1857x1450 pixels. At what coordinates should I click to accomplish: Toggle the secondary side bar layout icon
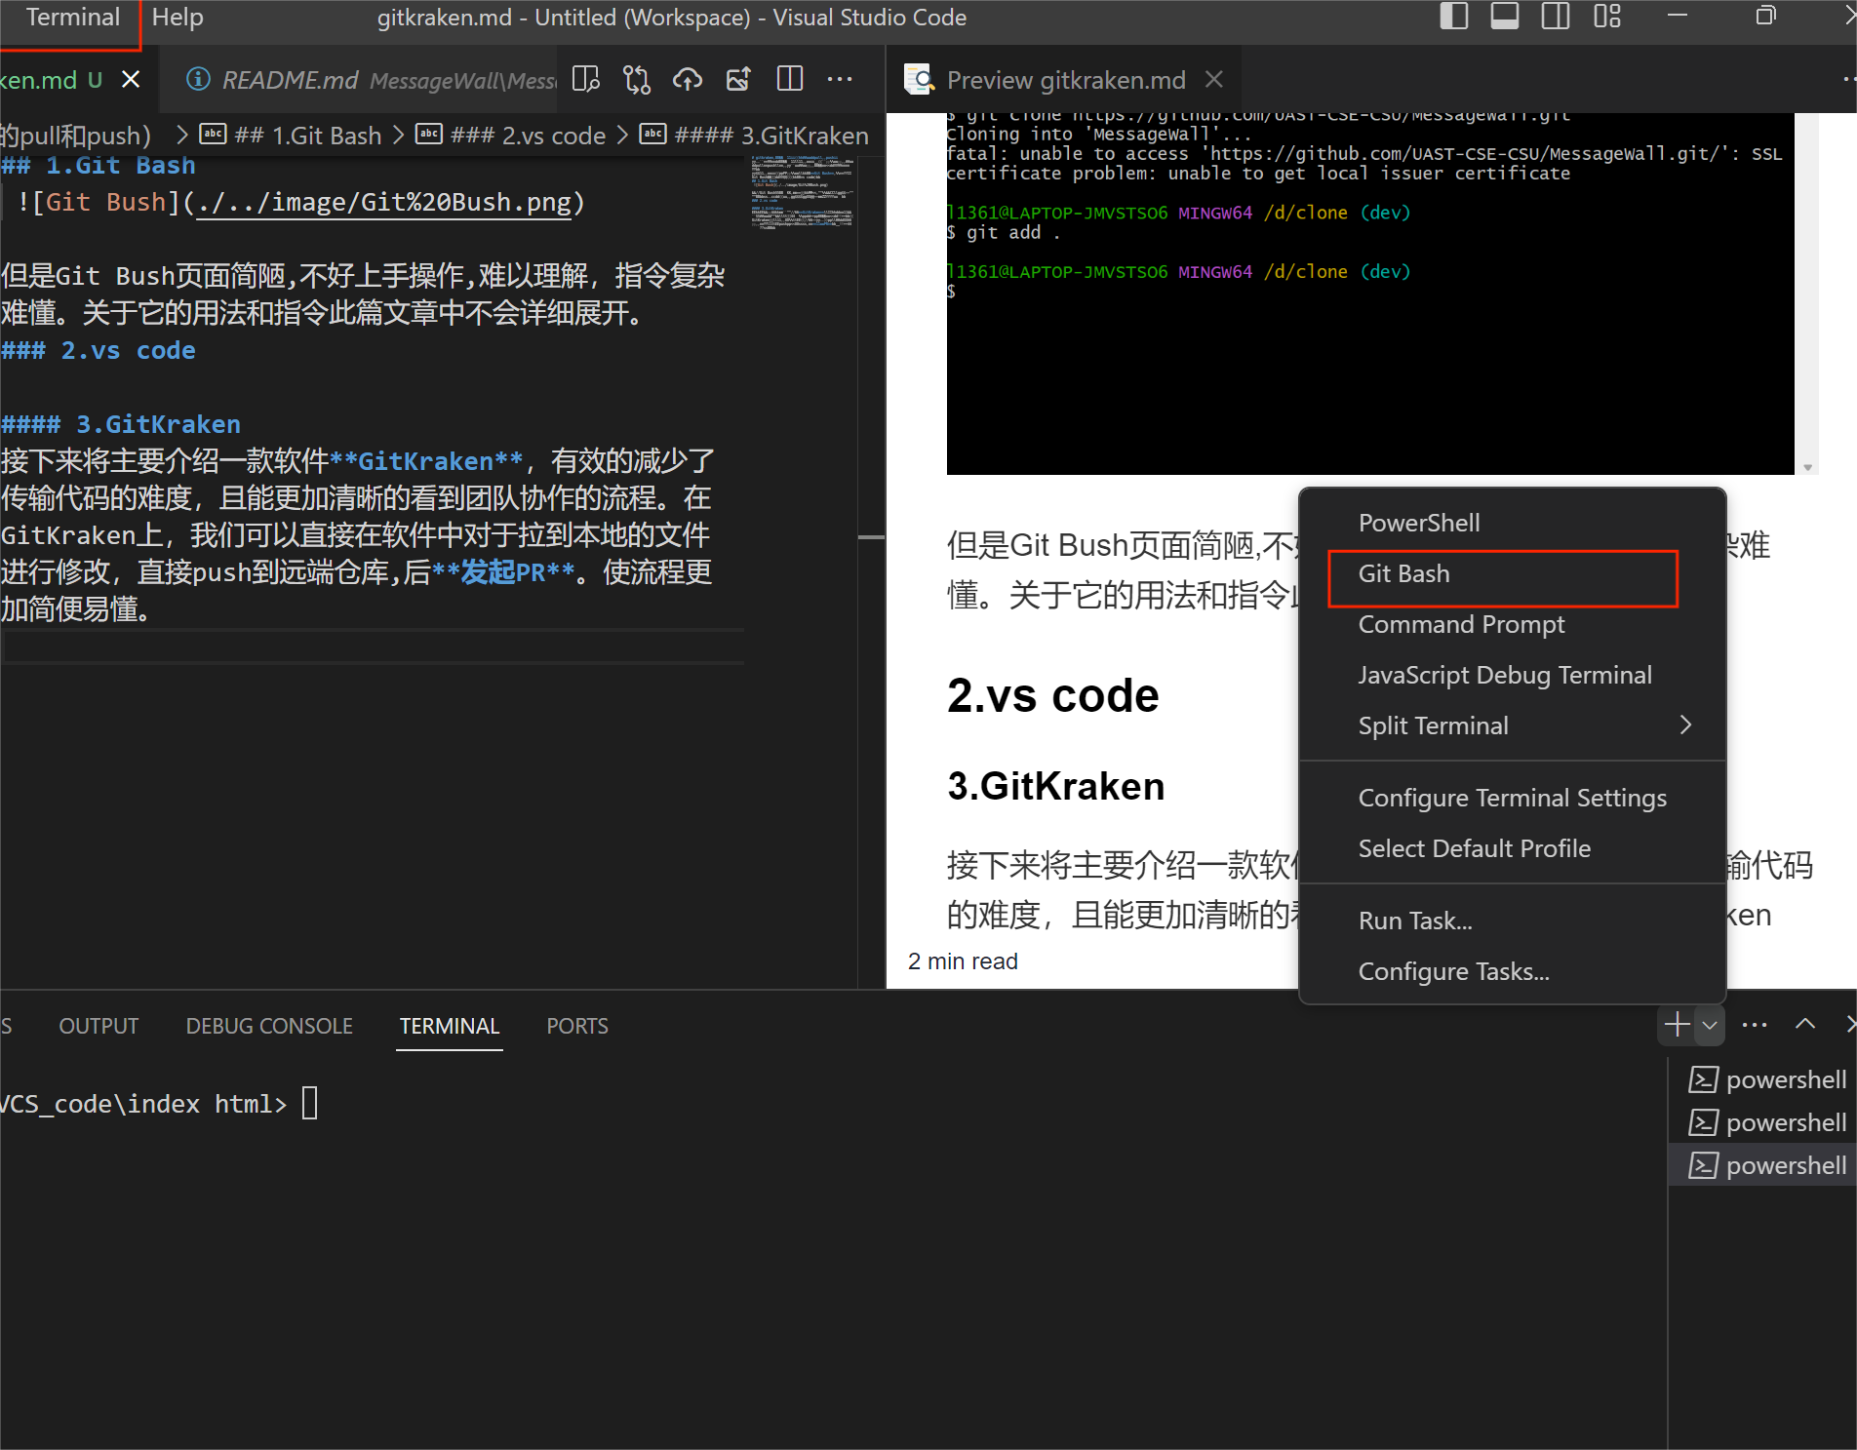[x=1556, y=17]
